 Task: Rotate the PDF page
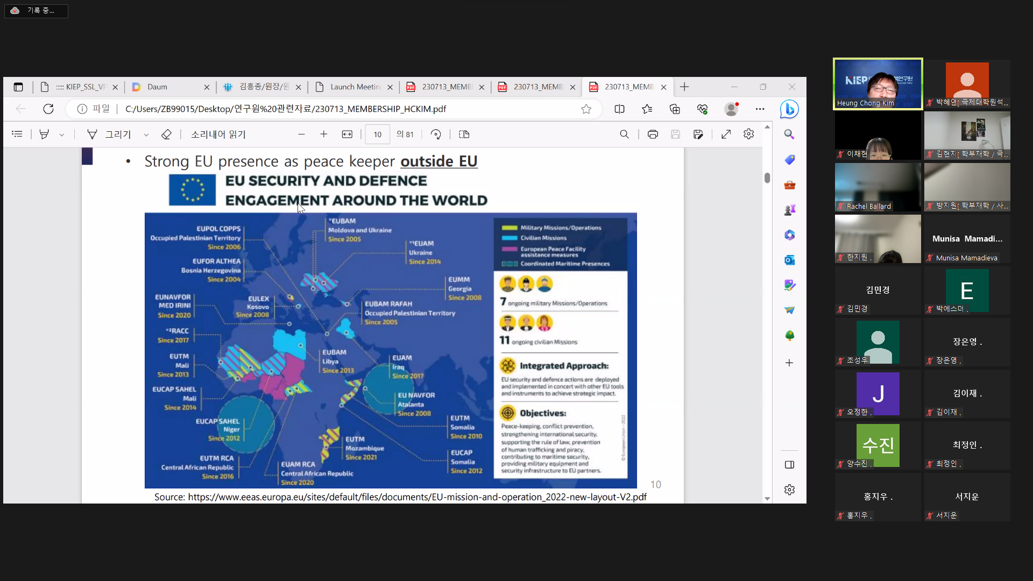point(436,134)
